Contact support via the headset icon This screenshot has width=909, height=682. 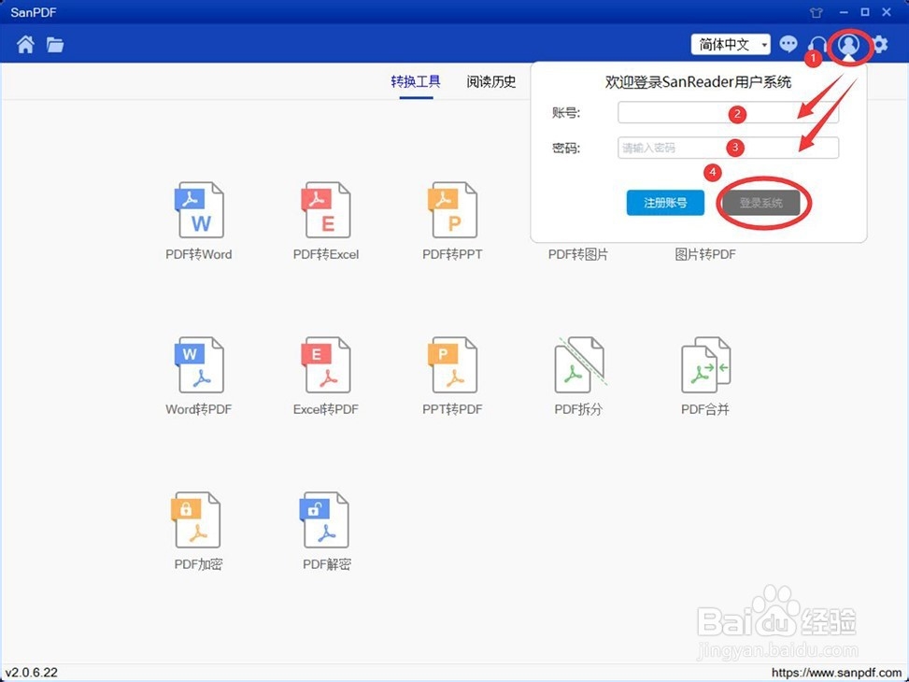click(817, 45)
